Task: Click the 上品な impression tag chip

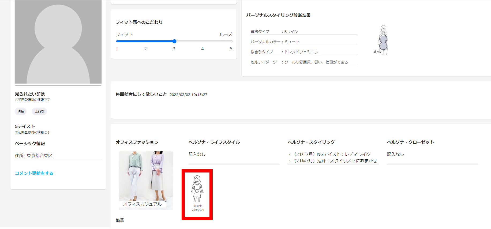Action: click(39, 111)
